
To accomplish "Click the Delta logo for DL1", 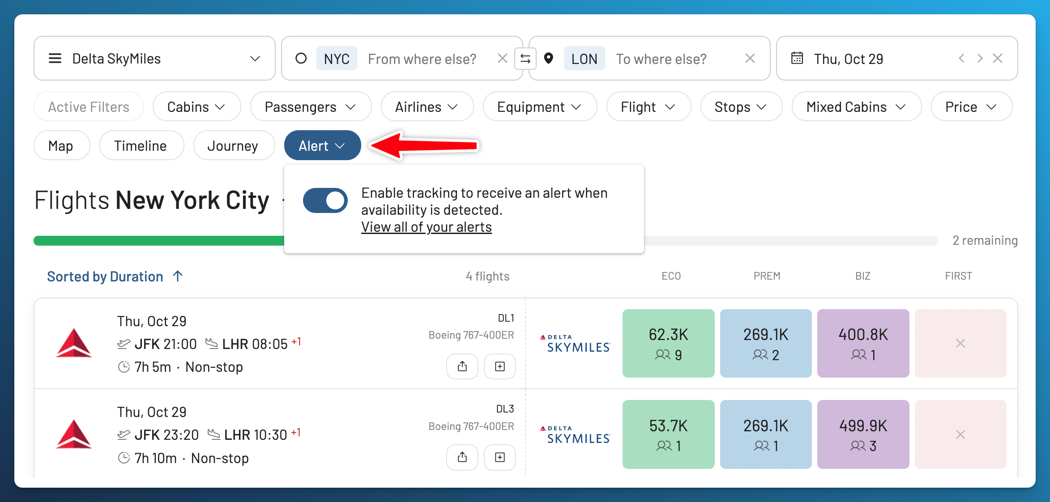I will coord(74,343).
